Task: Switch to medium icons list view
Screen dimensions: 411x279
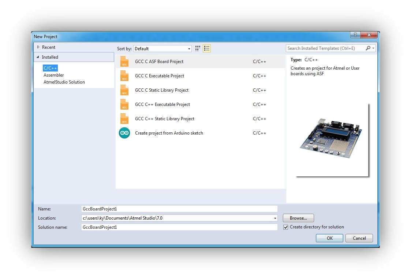Action: [207, 48]
